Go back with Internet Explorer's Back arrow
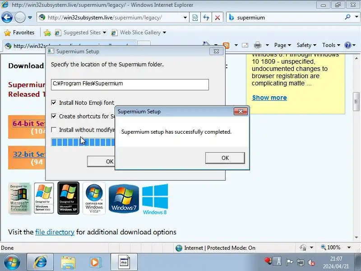Viewport: 361px width, 271px height. (x=7, y=17)
